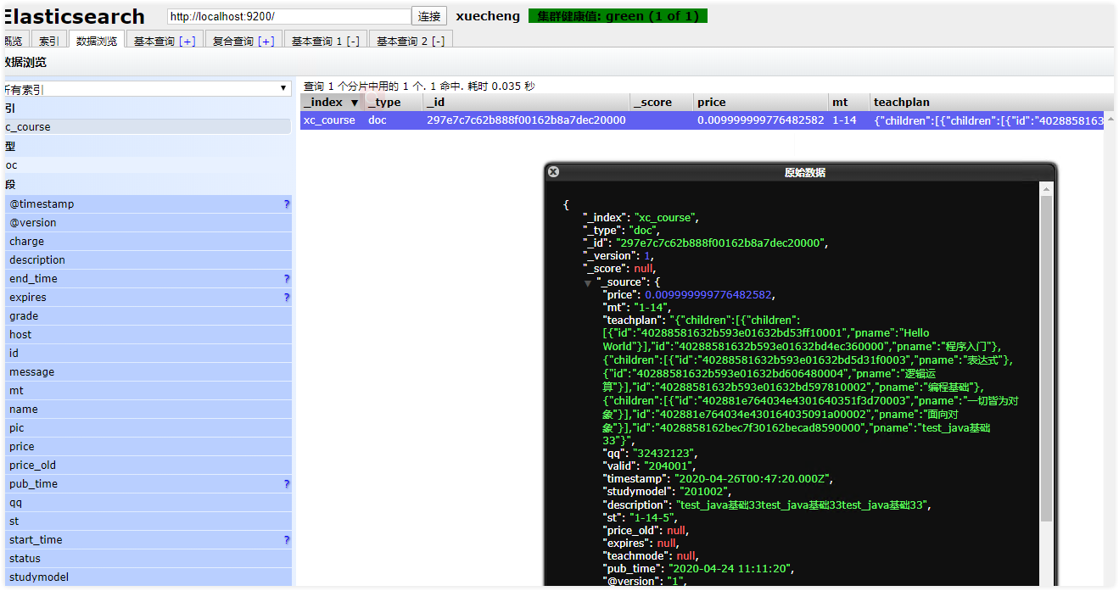
Task: Sort by the _id column header
Action: point(526,102)
